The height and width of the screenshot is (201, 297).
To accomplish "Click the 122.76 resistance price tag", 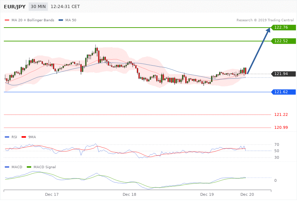I will (x=284, y=28).
